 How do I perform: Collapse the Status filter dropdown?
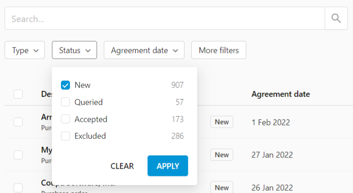[x=74, y=50]
